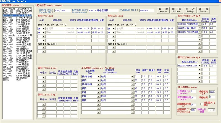Open the 1002354-氯丁橡胶 rubber dropdown

pos(199,28)
